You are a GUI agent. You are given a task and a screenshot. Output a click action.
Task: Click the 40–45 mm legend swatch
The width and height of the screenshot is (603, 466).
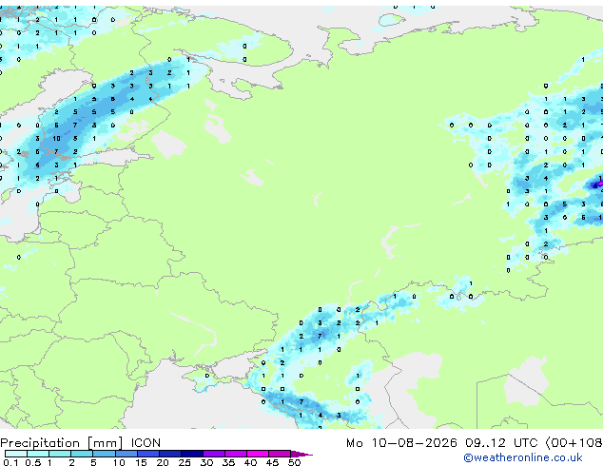(258, 454)
